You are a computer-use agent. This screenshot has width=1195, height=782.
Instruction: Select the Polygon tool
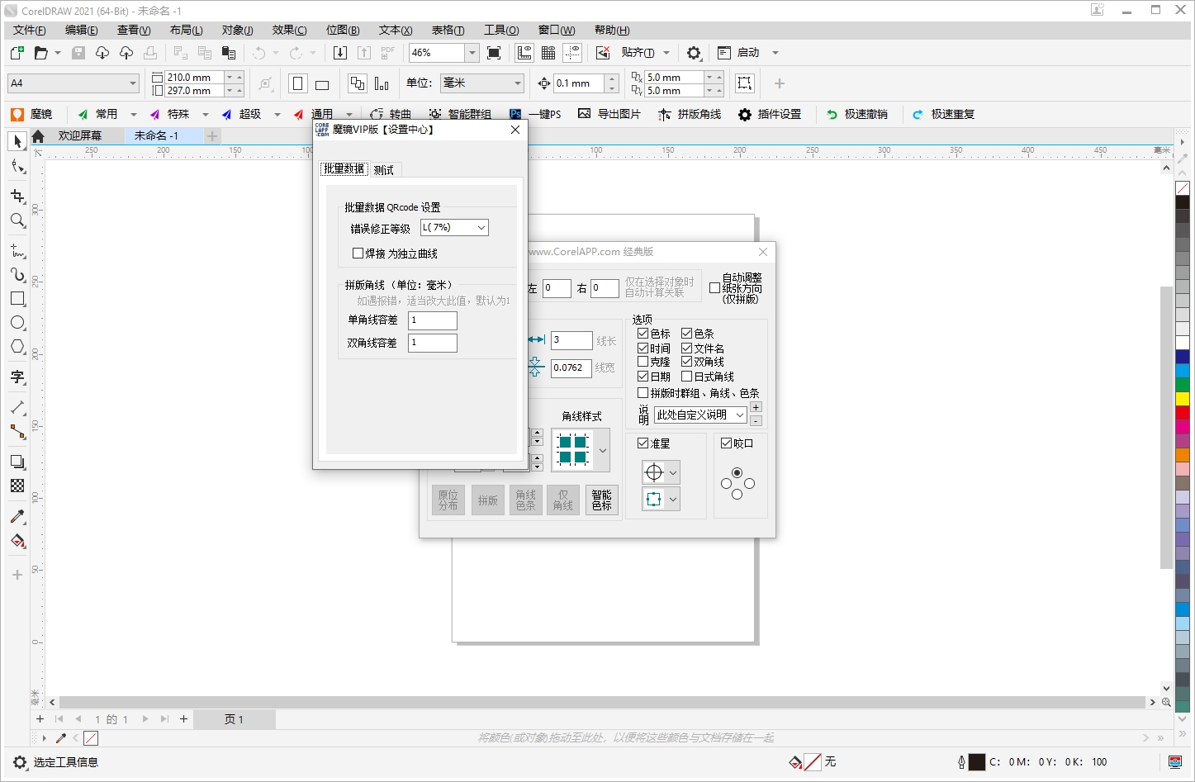point(17,347)
